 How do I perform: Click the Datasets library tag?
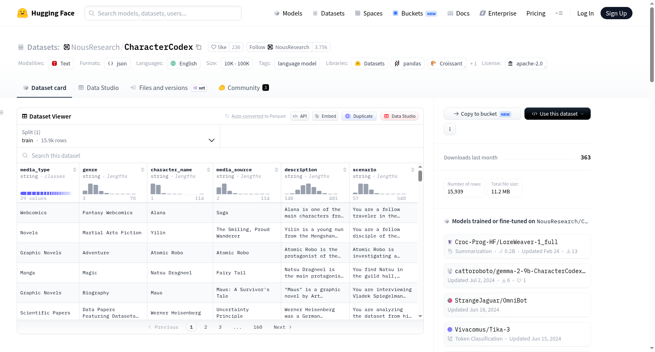[x=370, y=63]
